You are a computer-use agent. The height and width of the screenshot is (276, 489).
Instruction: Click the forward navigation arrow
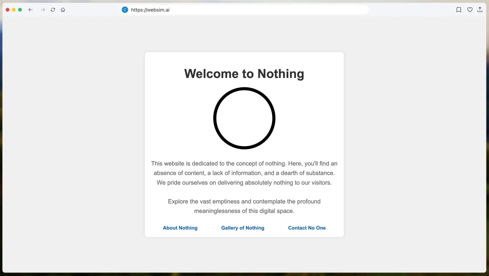[x=43, y=10]
